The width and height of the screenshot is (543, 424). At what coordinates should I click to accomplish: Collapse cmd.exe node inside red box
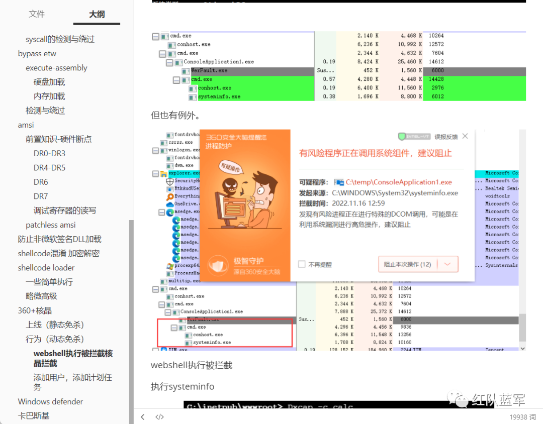point(174,328)
